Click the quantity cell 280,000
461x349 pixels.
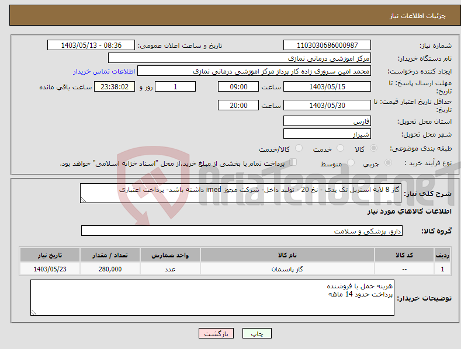110,269
